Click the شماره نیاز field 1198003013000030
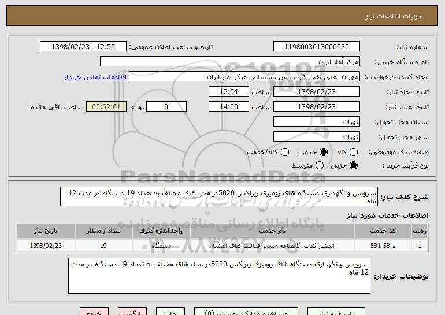 (x=317, y=47)
